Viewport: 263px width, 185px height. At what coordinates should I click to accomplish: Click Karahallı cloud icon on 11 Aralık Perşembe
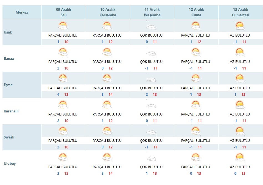click(151, 106)
